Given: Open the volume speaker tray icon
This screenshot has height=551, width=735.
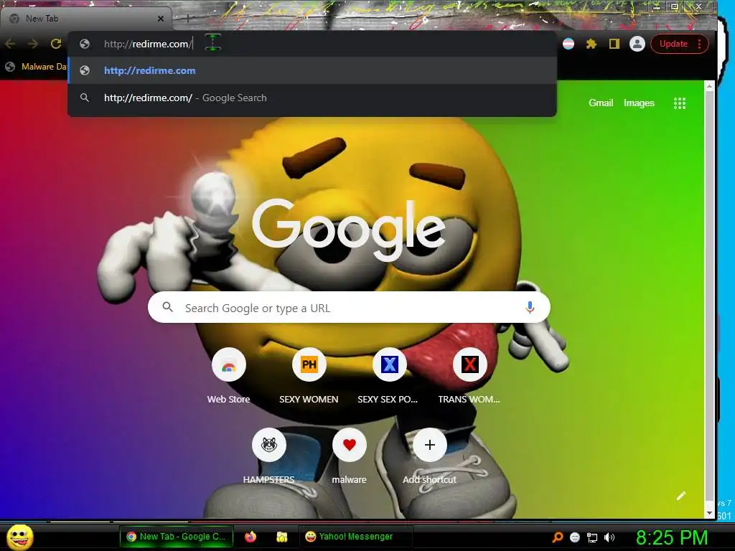Looking at the screenshot, I should (x=609, y=537).
